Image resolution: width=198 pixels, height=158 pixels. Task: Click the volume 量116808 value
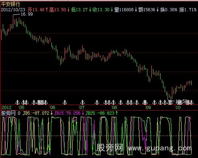tap(124, 10)
